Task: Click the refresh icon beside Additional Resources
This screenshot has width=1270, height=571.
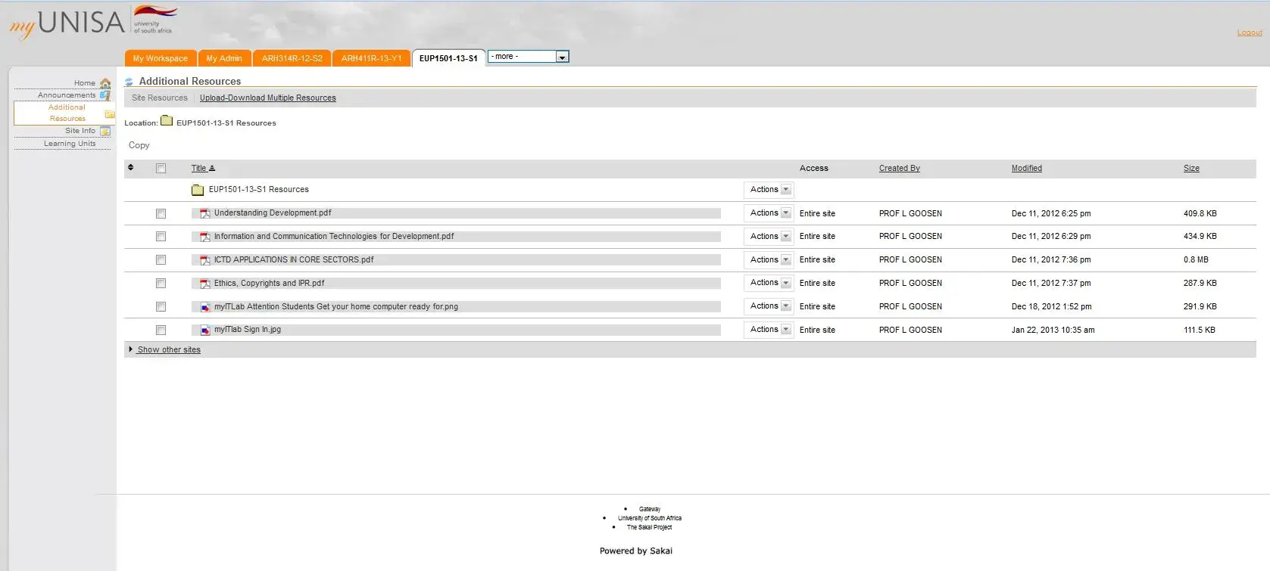Action: [129, 82]
